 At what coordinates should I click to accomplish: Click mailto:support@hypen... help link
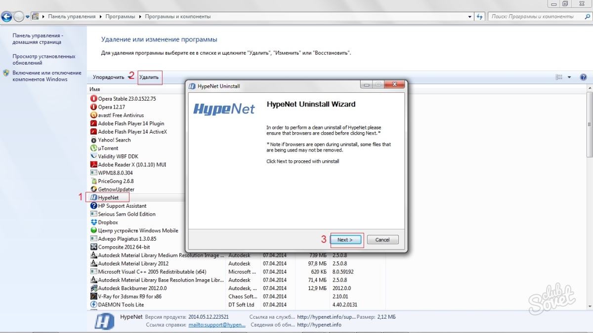[217, 325]
